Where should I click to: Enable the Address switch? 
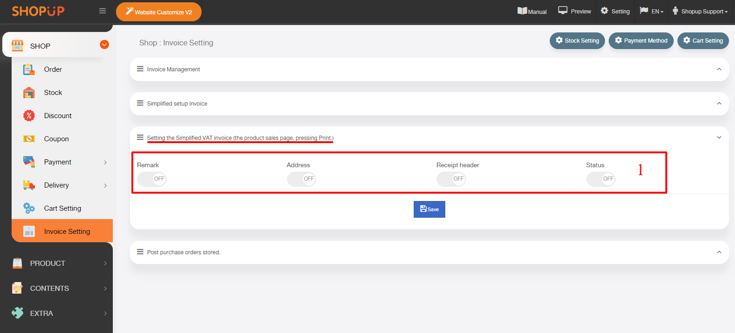[x=301, y=179]
